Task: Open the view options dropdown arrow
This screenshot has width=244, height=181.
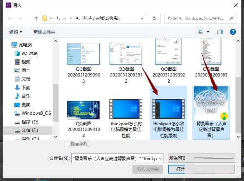Action: point(208,32)
